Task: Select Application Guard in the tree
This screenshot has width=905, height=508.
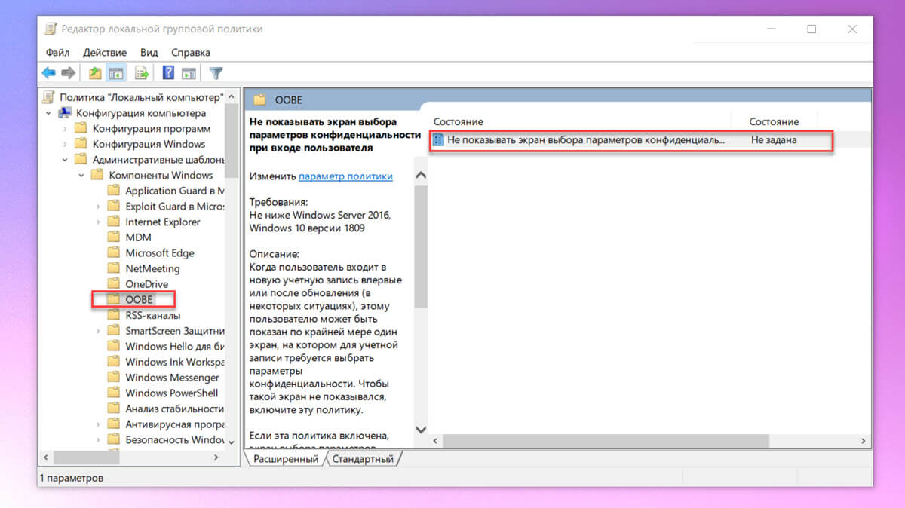Action: click(x=175, y=191)
